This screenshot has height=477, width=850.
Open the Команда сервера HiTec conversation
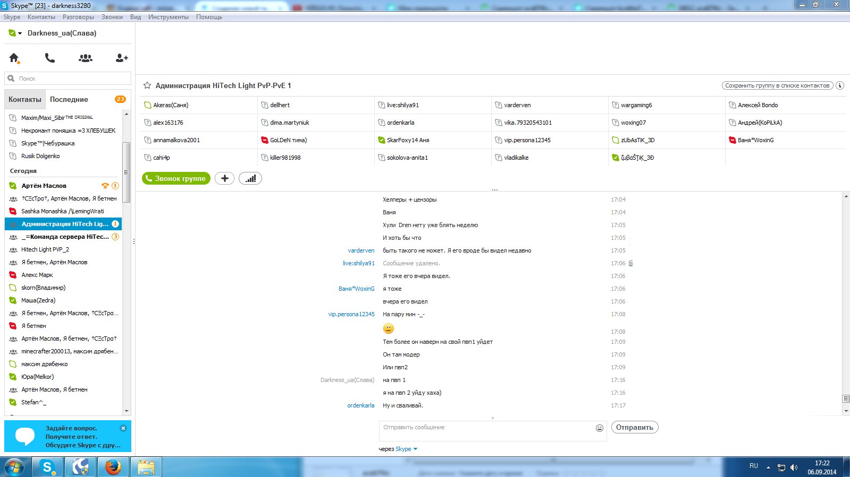pos(63,237)
